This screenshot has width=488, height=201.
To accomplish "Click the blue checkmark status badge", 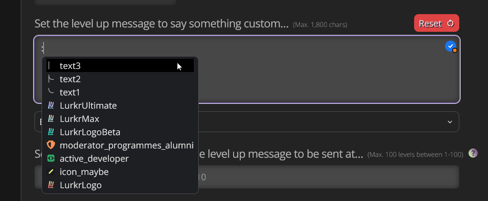I will (x=450, y=46).
